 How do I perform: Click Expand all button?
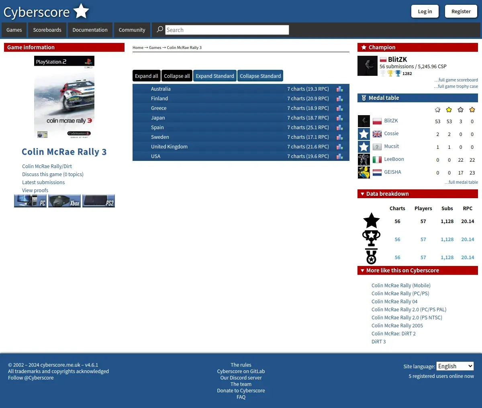[x=147, y=76]
